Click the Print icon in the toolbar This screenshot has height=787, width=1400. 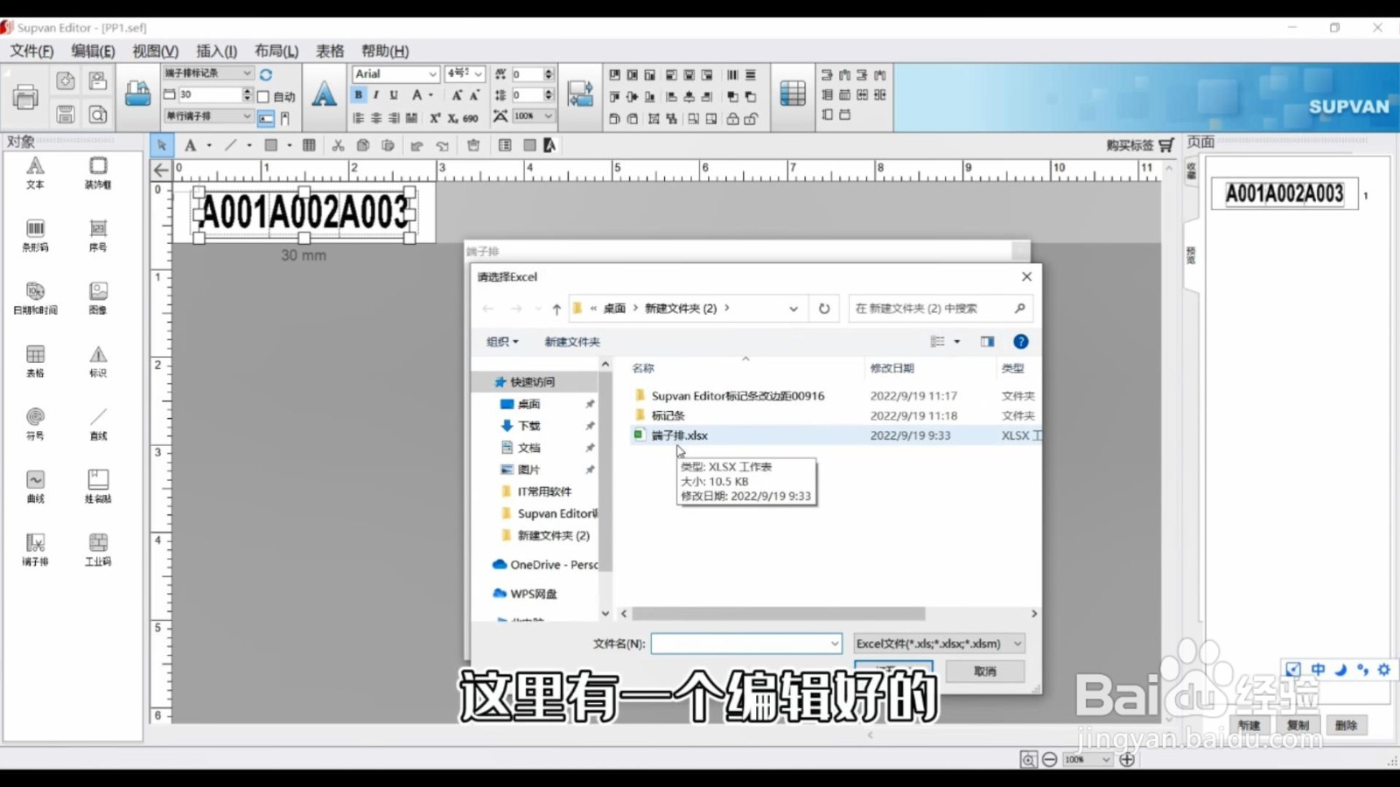tap(26, 97)
